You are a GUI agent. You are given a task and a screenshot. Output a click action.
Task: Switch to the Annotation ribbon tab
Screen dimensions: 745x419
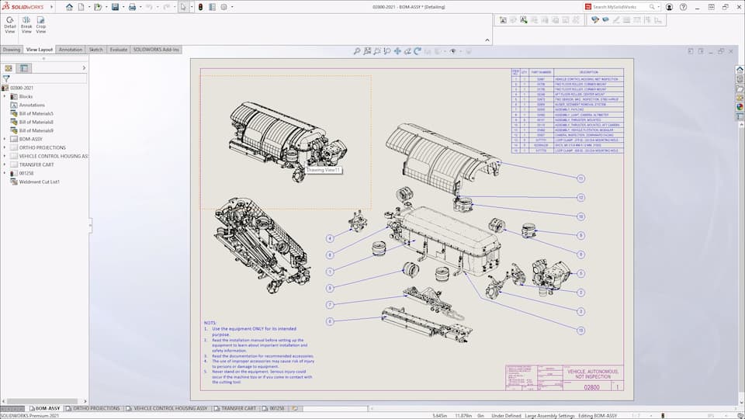(71, 50)
